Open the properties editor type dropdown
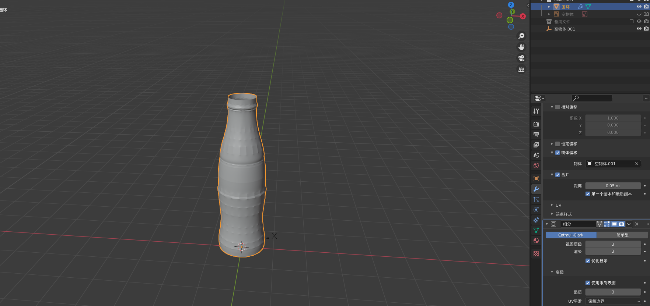Screen dimensions: 650x306 [x=539, y=98]
